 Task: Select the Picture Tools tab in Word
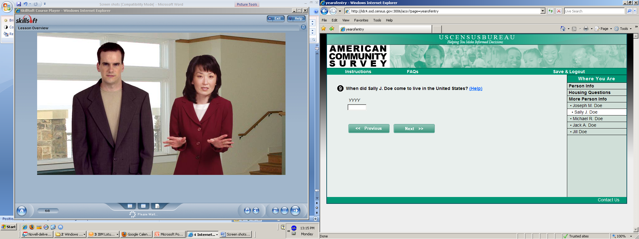click(x=247, y=4)
